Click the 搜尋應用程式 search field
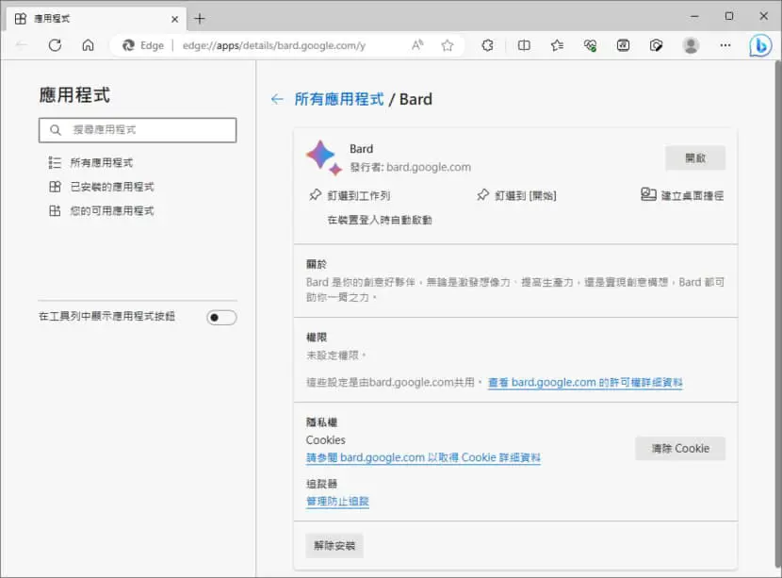Viewport: 782px width, 578px height. (138, 130)
